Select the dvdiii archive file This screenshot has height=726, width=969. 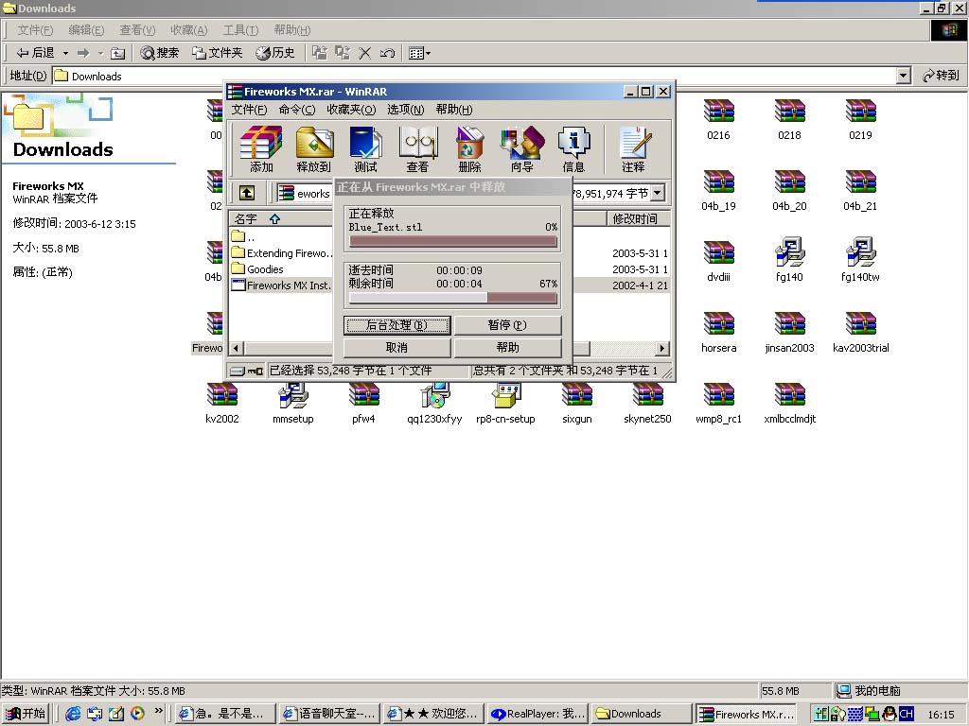coord(719,262)
